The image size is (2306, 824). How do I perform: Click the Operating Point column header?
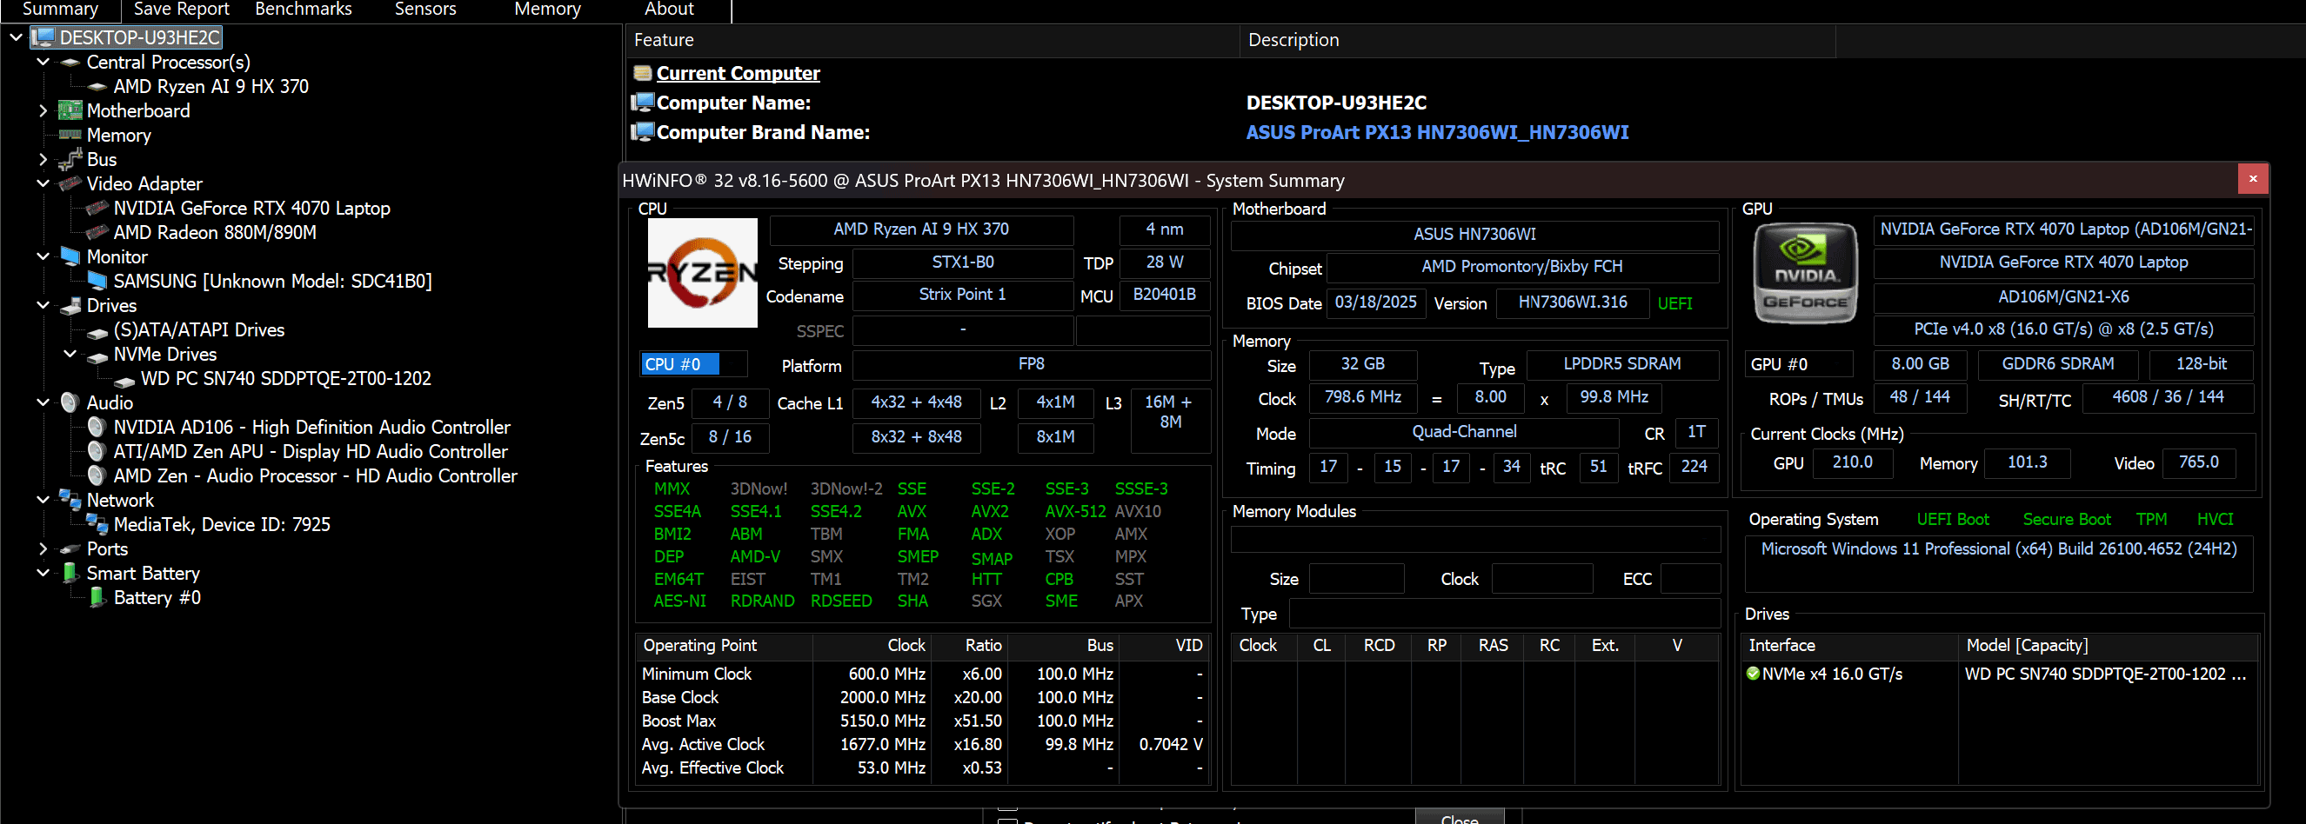click(724, 645)
